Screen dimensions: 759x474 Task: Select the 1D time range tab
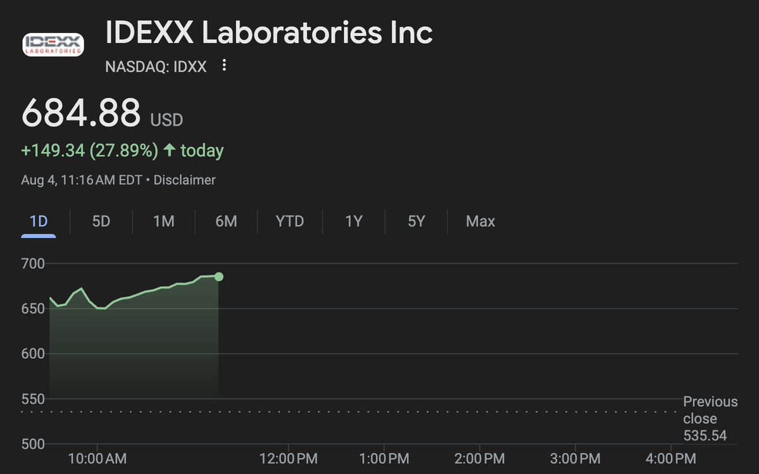coord(39,221)
